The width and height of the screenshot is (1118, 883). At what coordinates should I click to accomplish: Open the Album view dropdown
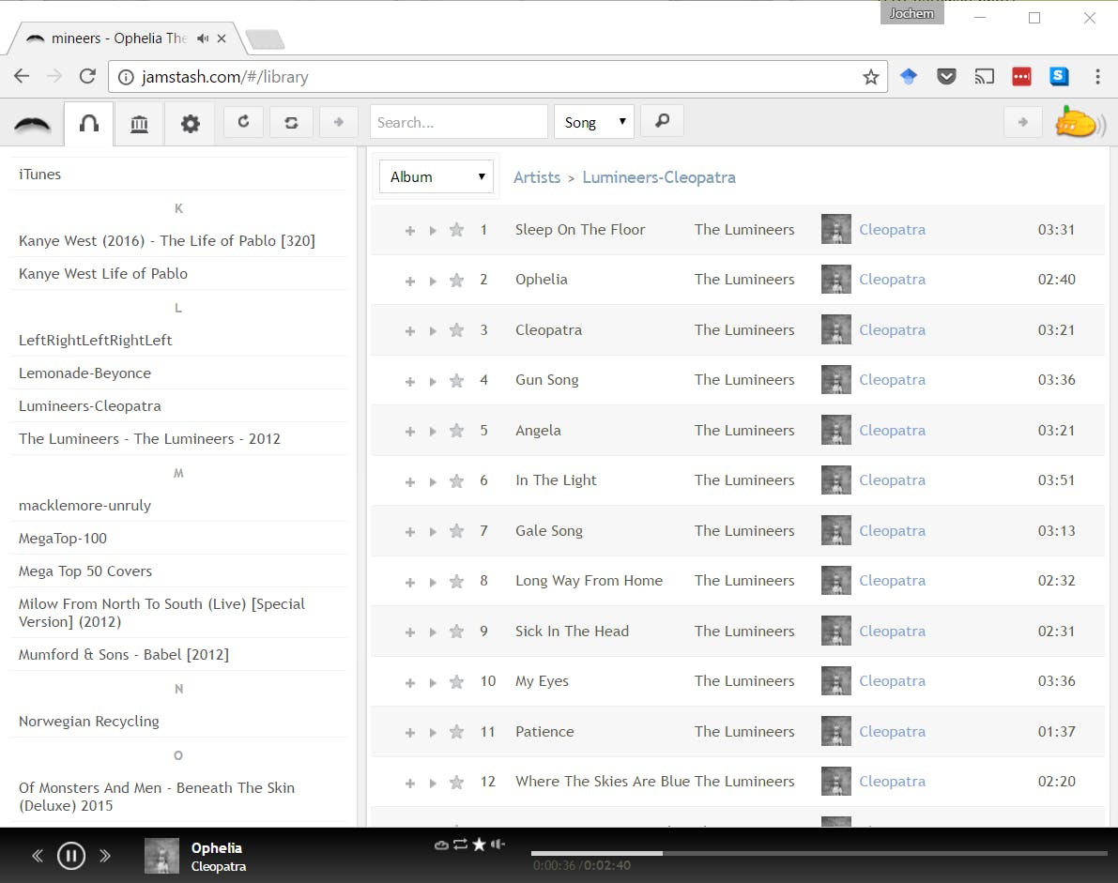pos(436,176)
